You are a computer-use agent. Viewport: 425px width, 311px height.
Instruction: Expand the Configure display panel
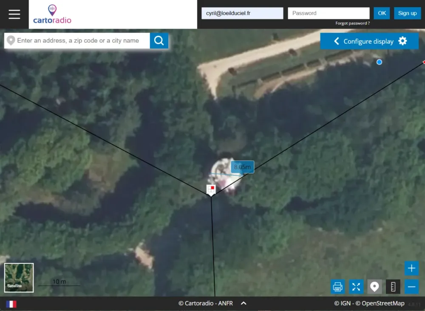[x=369, y=41]
